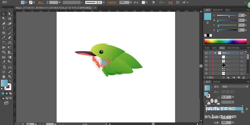Enable Draw Behind mode in toolbox
This screenshot has height=125, width=250.
point(7,98)
